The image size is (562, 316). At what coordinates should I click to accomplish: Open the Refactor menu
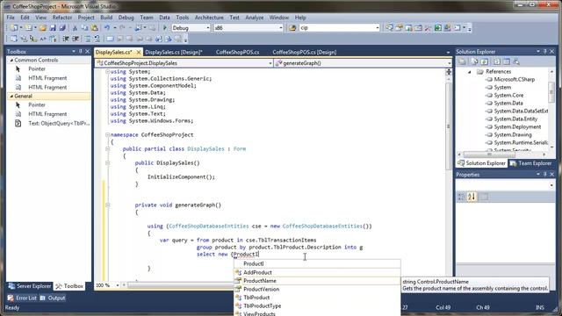pyautogui.click(x=62, y=18)
